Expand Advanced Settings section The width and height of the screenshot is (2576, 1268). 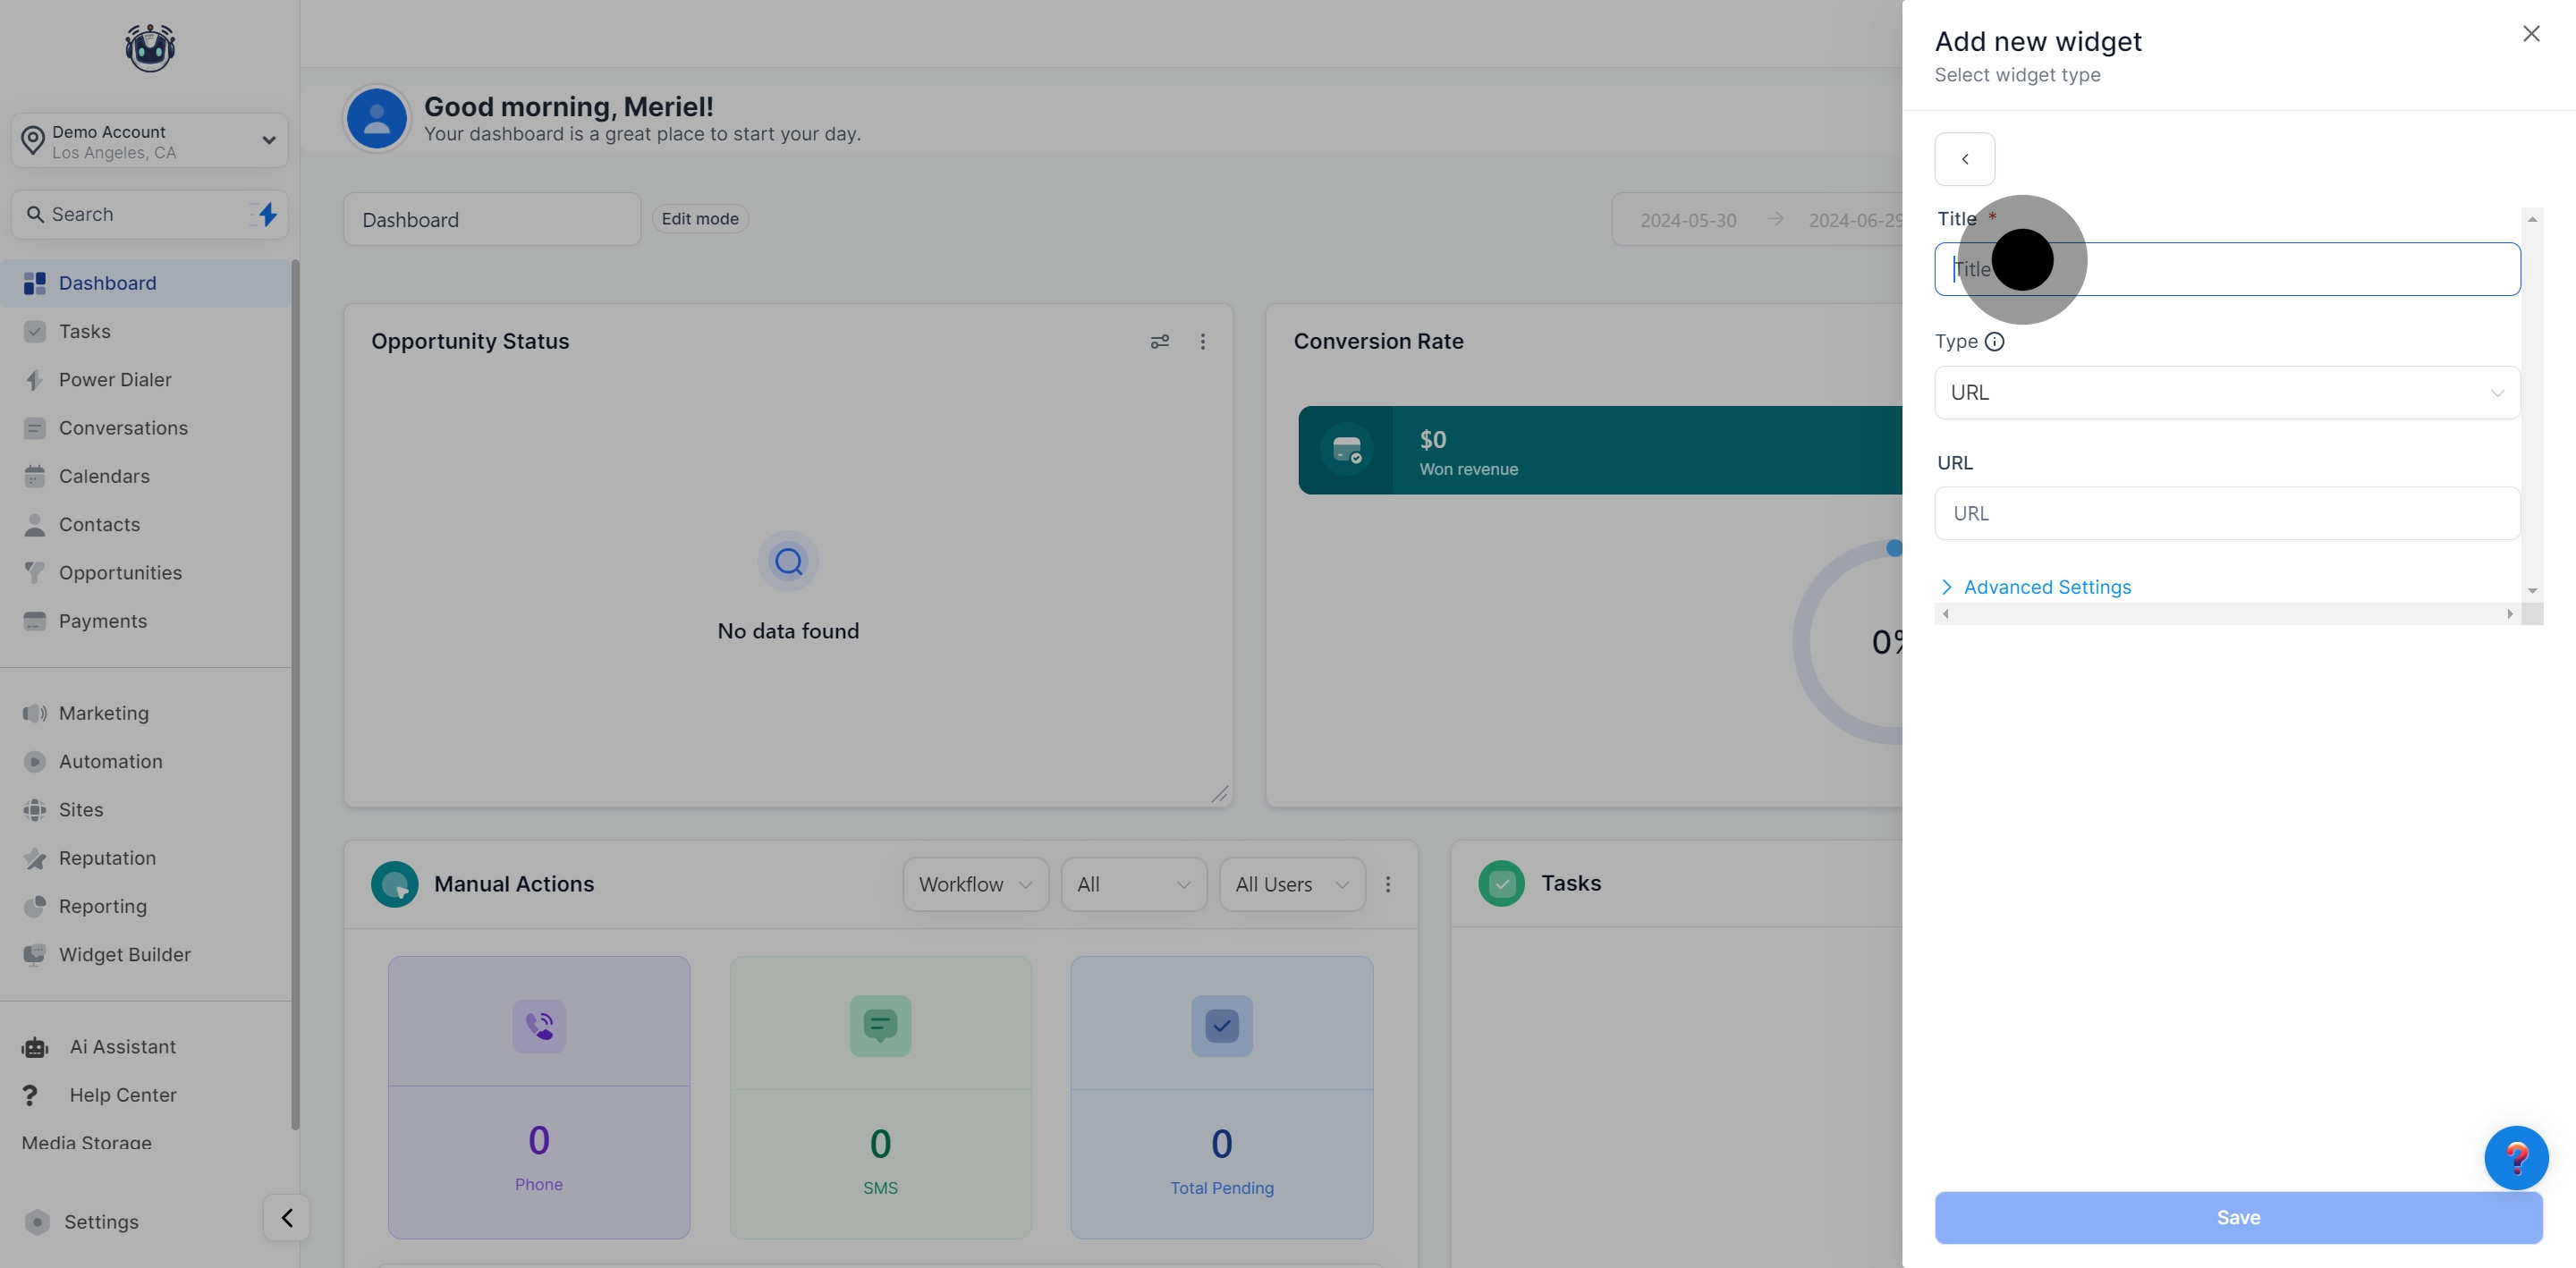coord(2046,587)
